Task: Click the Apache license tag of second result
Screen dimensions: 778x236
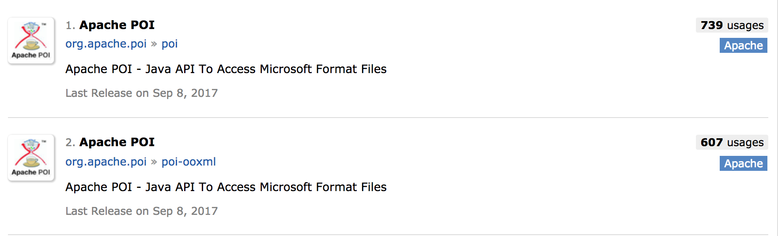Action: [744, 163]
